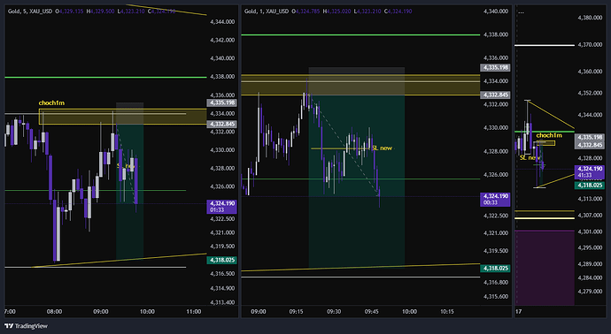Click the 09:30 time label on the 1-minute chart
This screenshot has width=611, height=334.
click(334, 311)
